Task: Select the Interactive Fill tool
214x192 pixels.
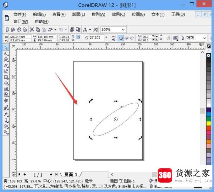Action: (6, 132)
